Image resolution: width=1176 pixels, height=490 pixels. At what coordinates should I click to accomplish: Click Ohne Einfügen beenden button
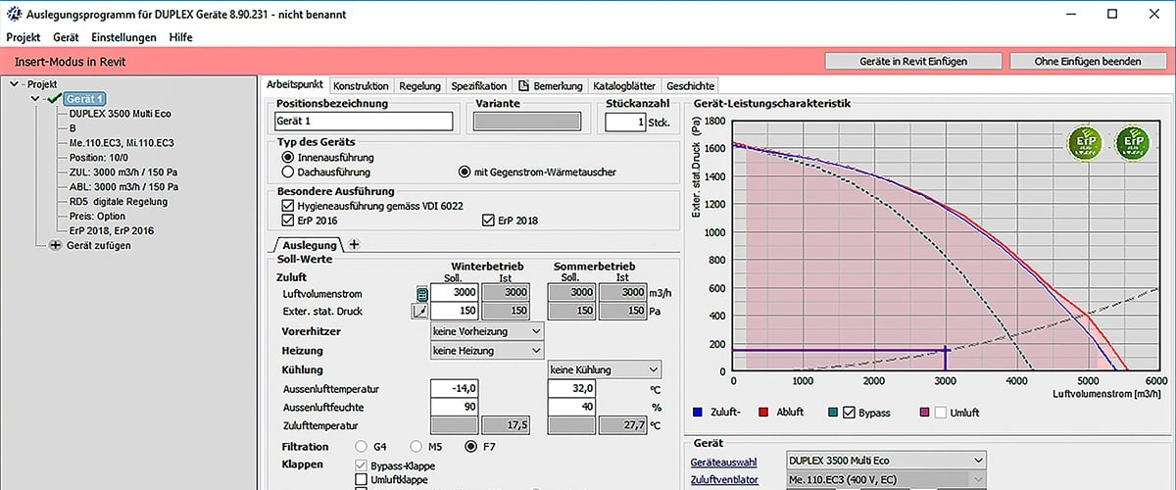(1088, 61)
